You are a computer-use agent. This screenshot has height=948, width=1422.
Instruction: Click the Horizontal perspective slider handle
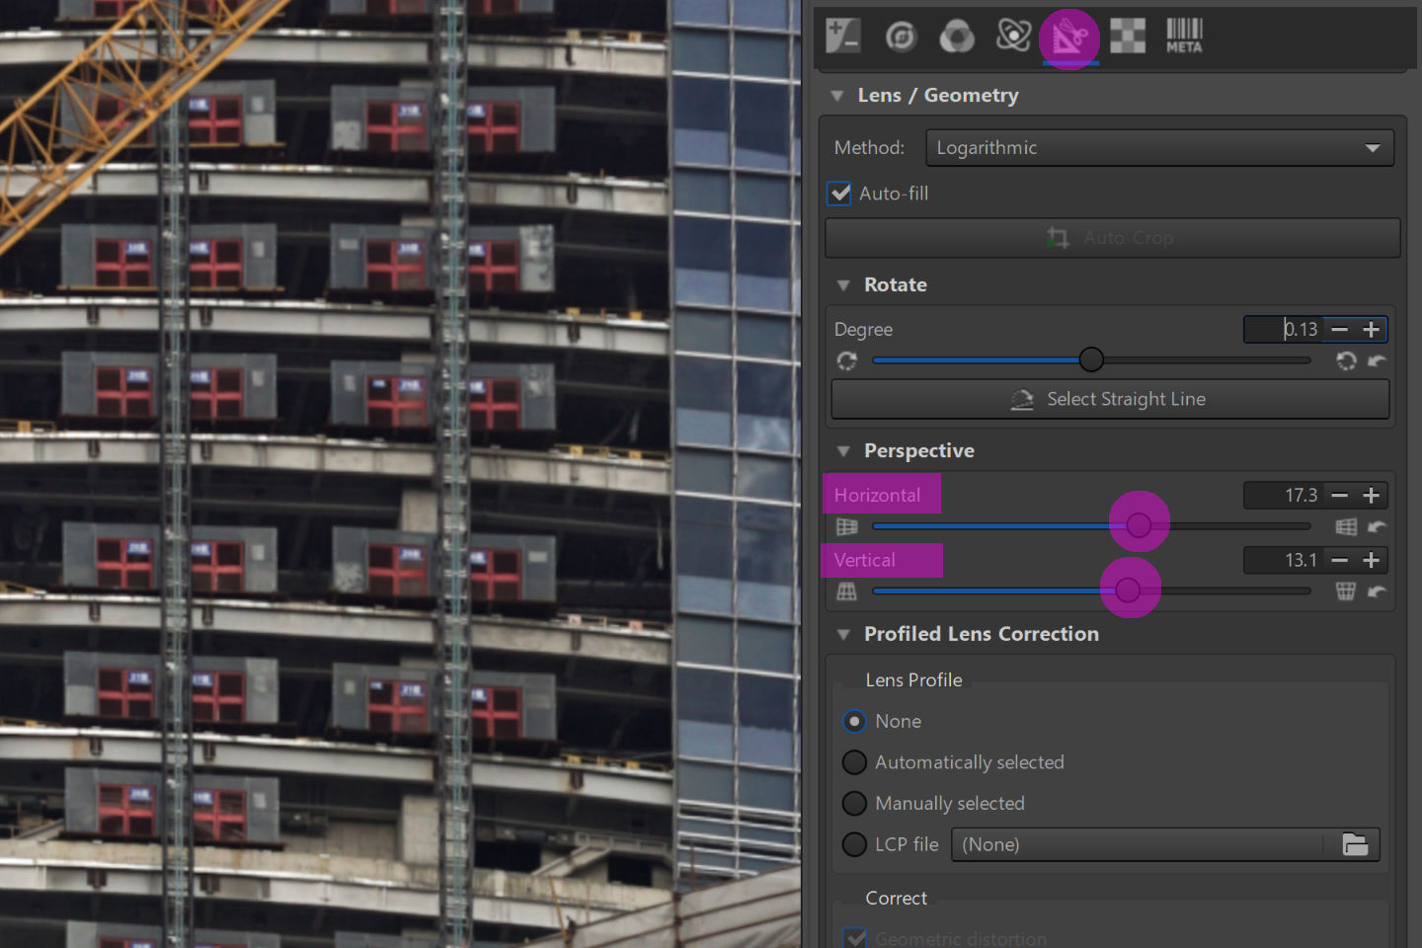pos(1139,525)
